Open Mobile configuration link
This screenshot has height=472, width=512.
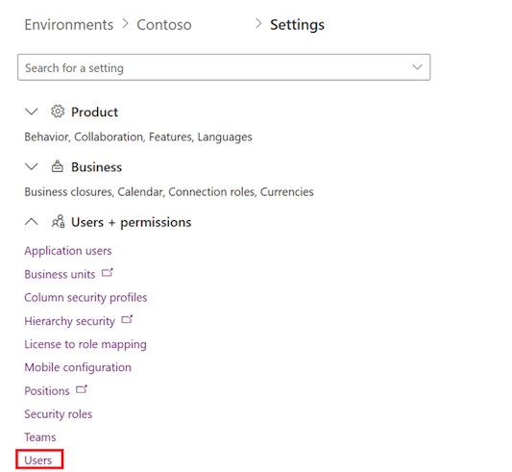[78, 367]
